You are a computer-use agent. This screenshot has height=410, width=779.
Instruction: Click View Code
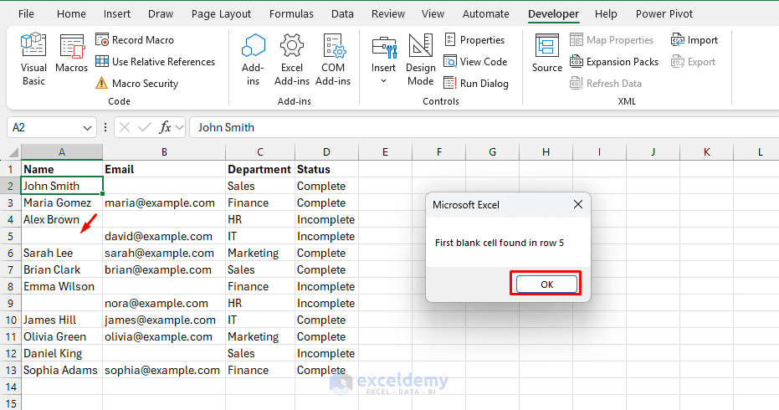click(475, 62)
